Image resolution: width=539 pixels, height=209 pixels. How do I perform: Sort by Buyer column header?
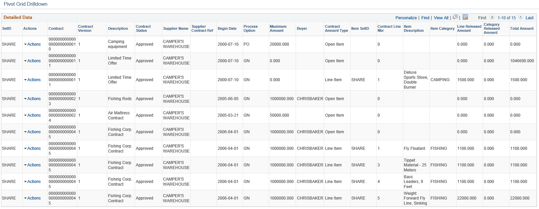[x=302, y=28]
